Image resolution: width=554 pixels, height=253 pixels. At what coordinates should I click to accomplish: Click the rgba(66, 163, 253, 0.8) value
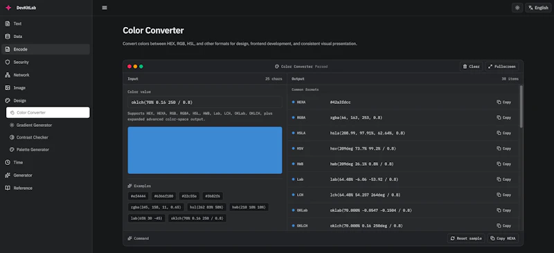click(356, 117)
